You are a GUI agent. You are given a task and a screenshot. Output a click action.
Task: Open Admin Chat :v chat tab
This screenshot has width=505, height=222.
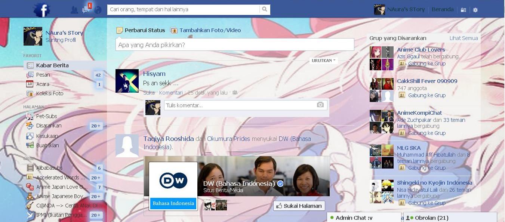point(364,217)
